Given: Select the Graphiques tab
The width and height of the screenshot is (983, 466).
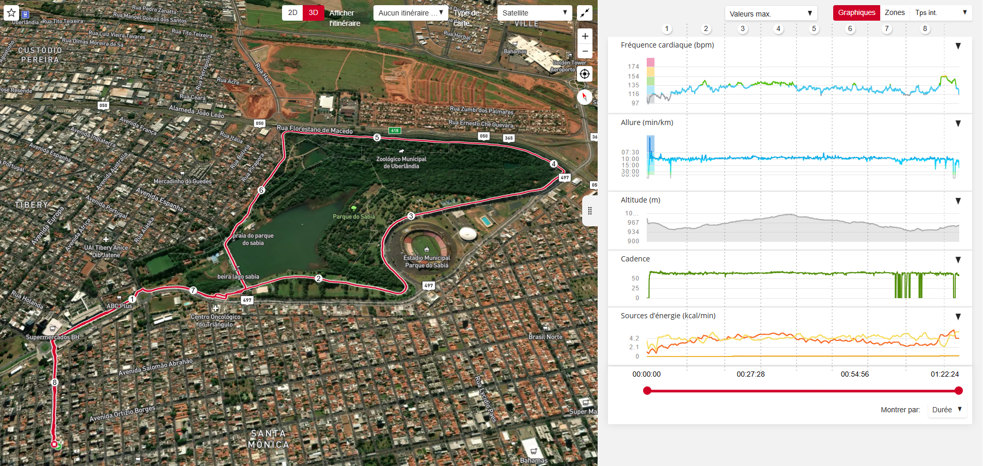Looking at the screenshot, I should (x=856, y=13).
